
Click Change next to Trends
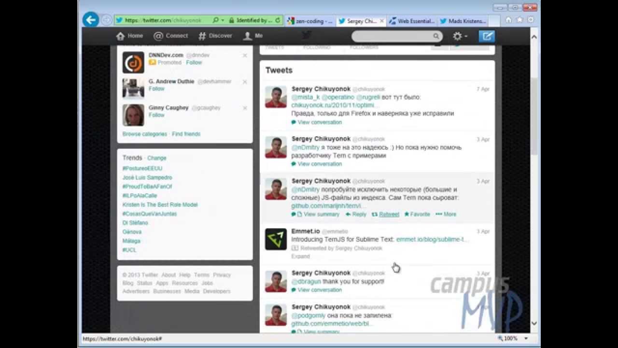pos(157,158)
